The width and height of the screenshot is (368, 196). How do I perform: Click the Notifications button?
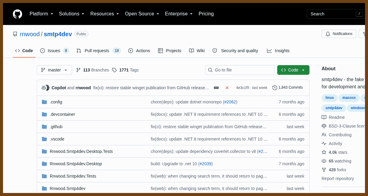click(339, 34)
